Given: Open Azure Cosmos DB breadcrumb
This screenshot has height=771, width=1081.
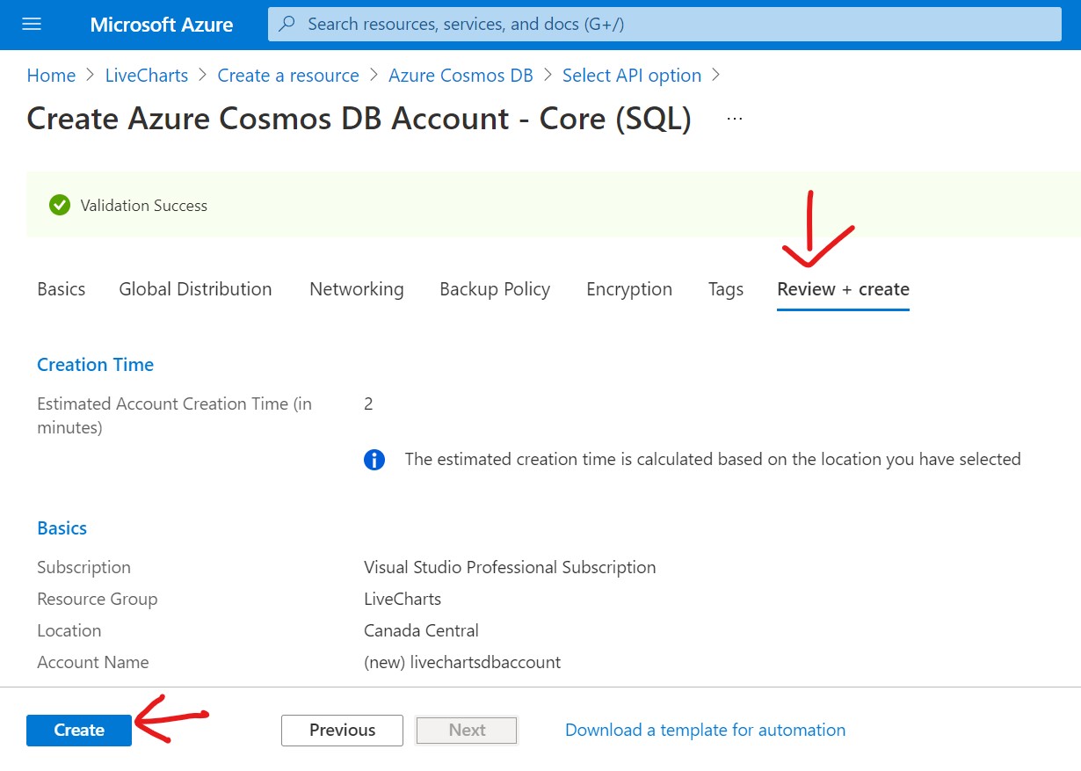Looking at the screenshot, I should [461, 76].
